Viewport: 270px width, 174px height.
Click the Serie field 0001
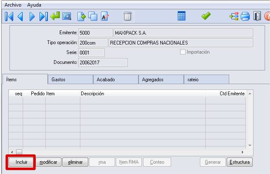pyautogui.click(x=92, y=52)
